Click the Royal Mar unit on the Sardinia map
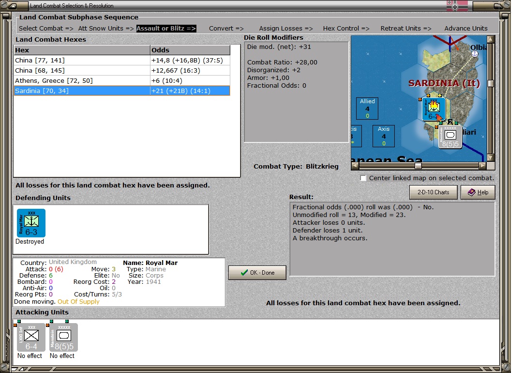 point(433,109)
